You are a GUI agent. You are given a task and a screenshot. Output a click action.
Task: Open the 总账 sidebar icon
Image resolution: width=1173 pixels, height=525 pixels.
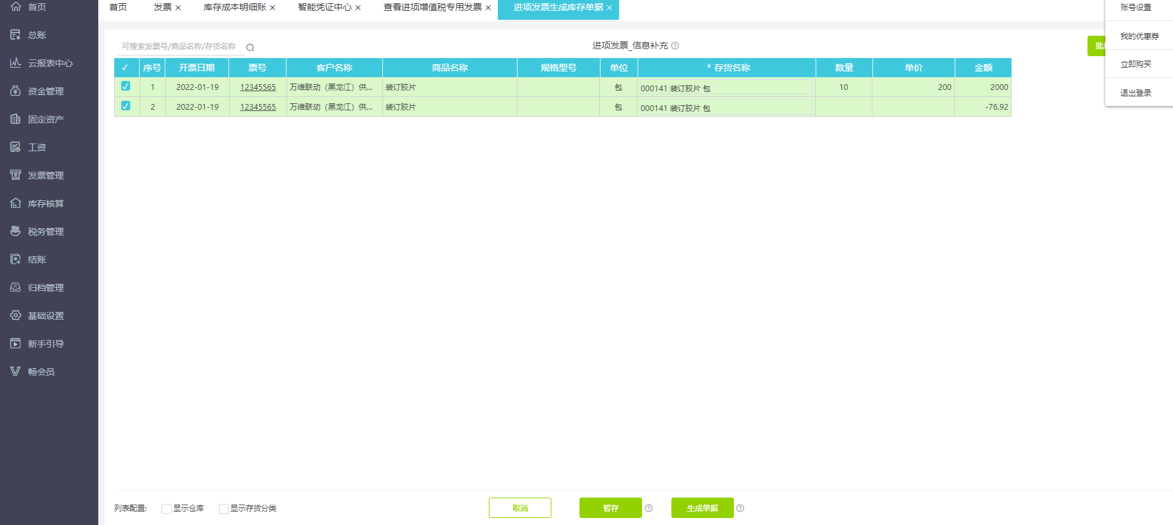16,35
